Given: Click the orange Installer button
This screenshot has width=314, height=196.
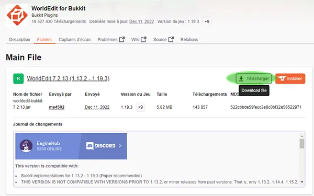Looking at the screenshot, I should pos(290,78).
